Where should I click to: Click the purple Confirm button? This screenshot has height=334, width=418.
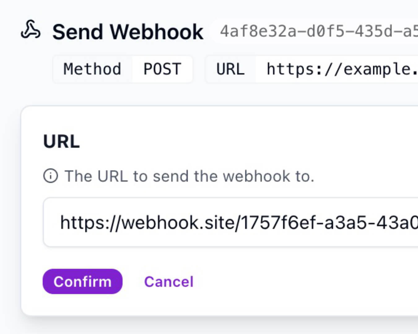tap(82, 281)
